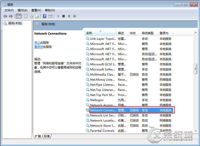Image resolution: width=200 pixels, height=146 pixels.
Task: Click the vertical scrollbar thumb
Action: tap(196, 69)
